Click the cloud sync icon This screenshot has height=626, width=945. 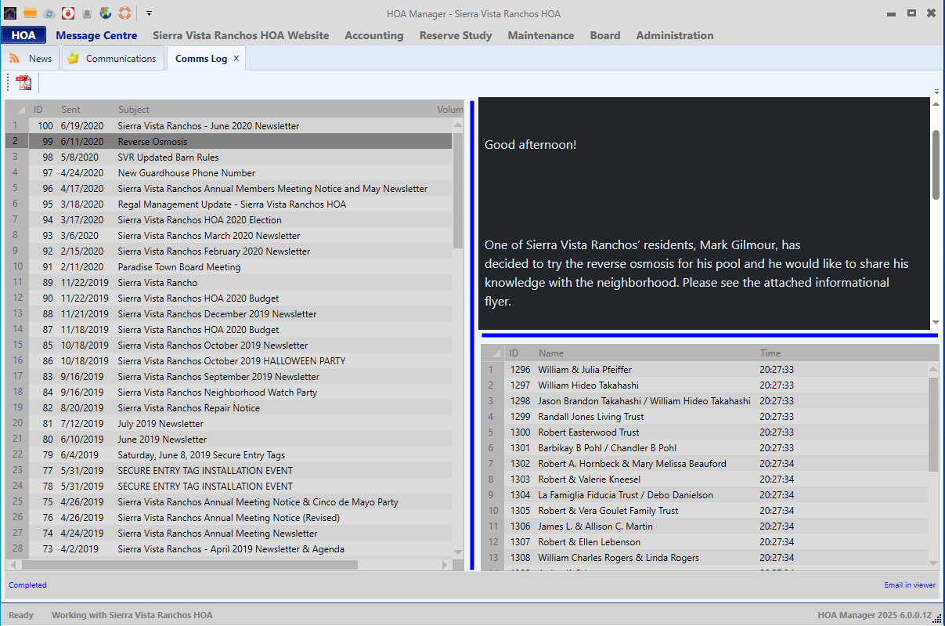(49, 13)
